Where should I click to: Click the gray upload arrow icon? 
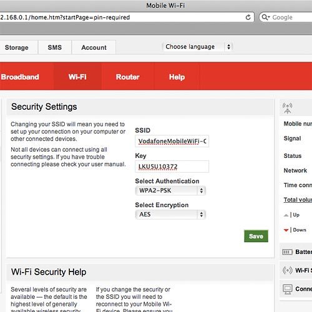click(x=286, y=215)
